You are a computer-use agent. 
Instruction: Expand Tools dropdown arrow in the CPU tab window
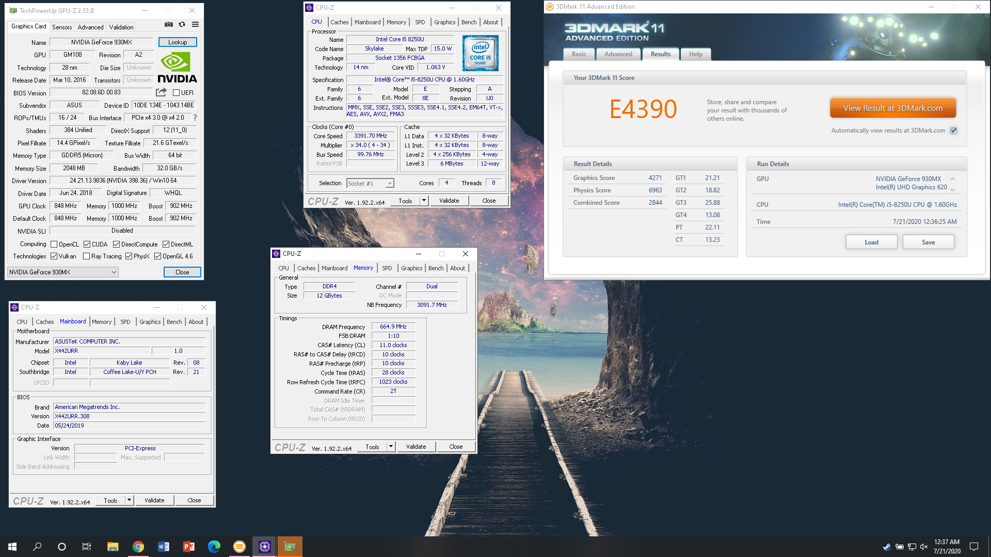point(424,201)
